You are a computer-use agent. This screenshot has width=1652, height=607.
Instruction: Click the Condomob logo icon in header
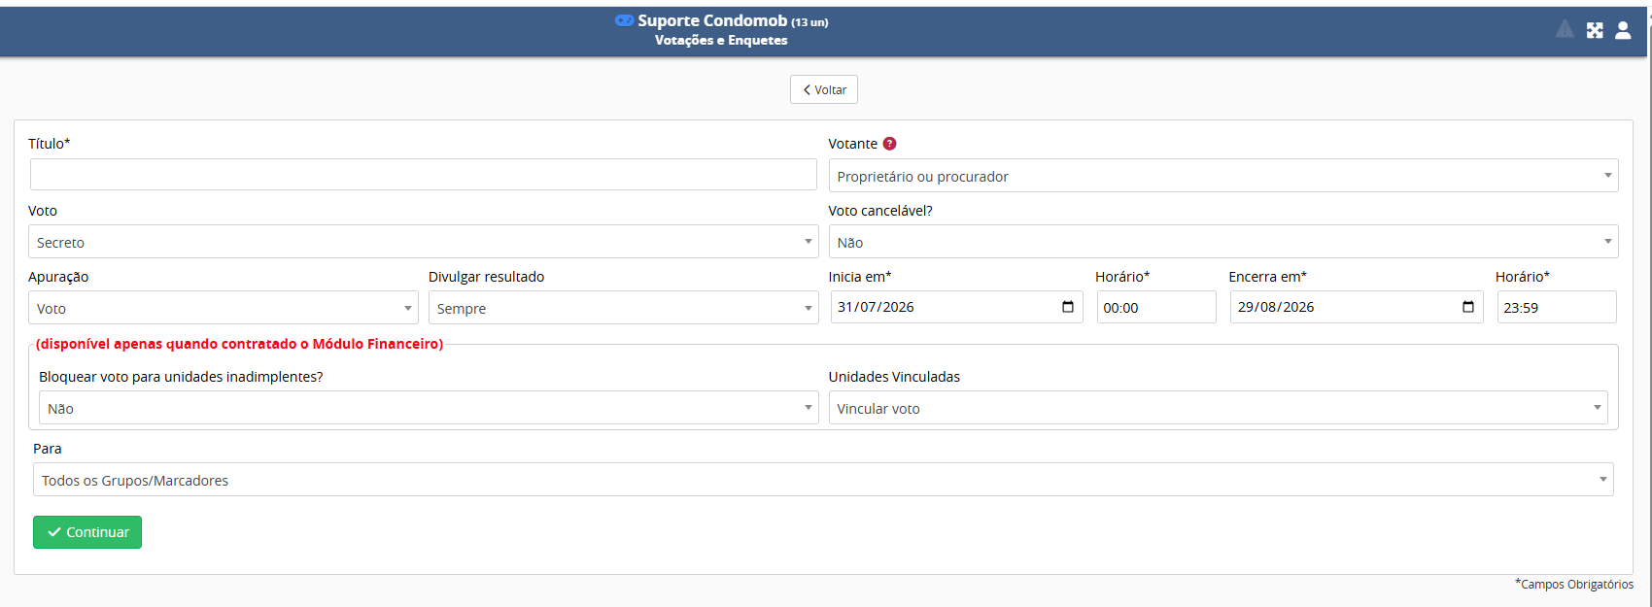(x=625, y=20)
